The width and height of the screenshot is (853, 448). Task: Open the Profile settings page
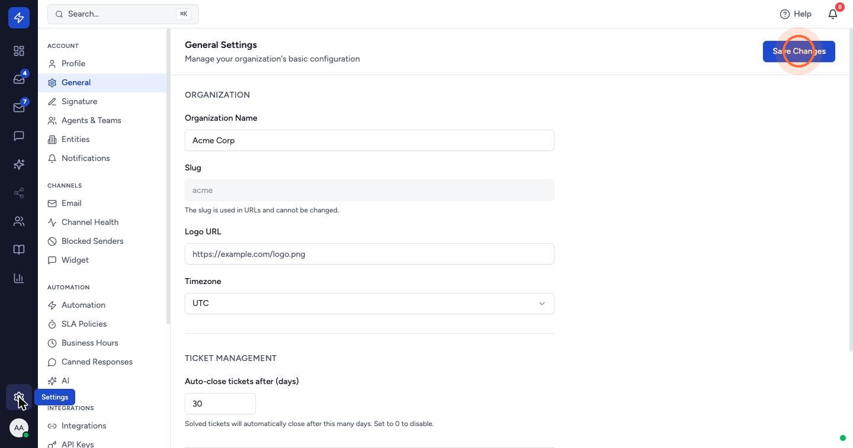pyautogui.click(x=102, y=63)
